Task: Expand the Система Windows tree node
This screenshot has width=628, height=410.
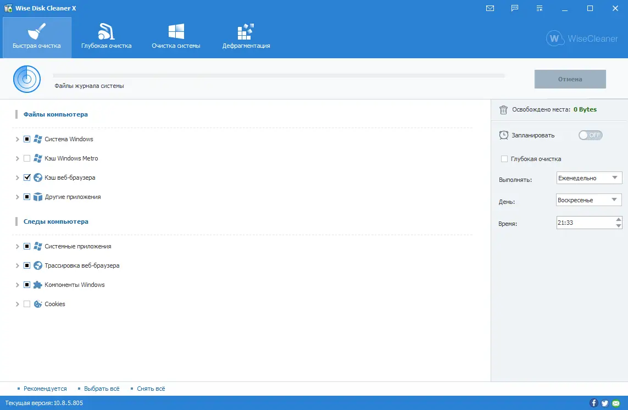Action: coord(17,139)
